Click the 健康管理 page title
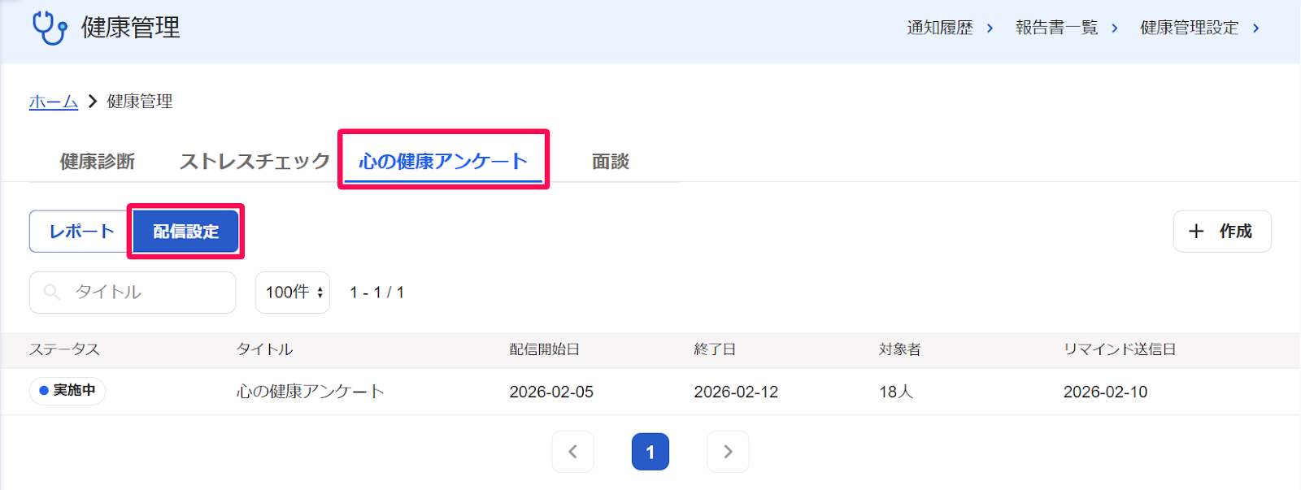This screenshot has height=490, width=1301. pos(131,28)
